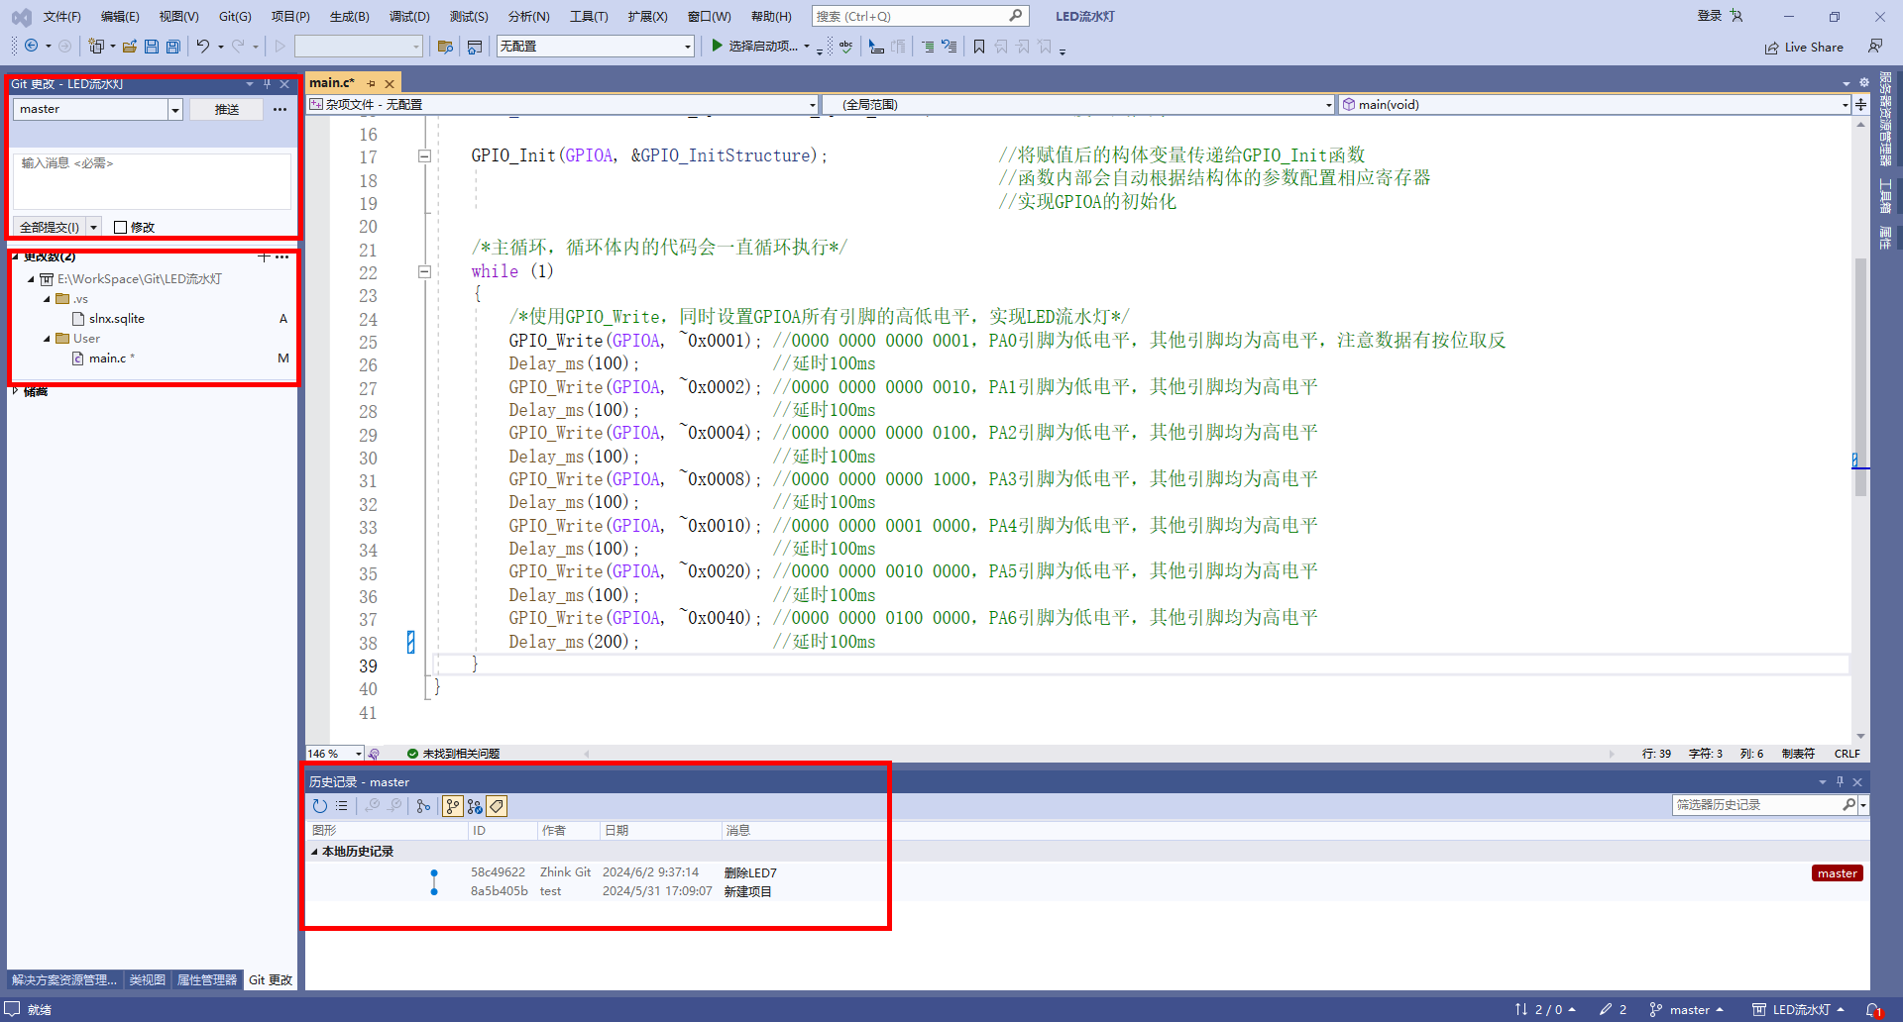Click the bookmark icon in toolbar

979,47
